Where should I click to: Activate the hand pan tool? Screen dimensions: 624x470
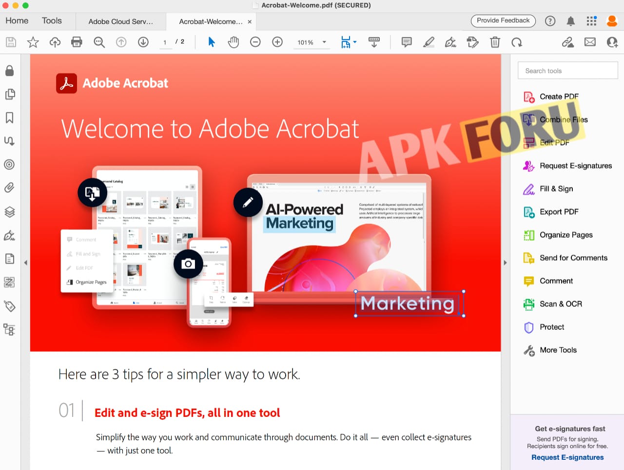click(x=234, y=42)
